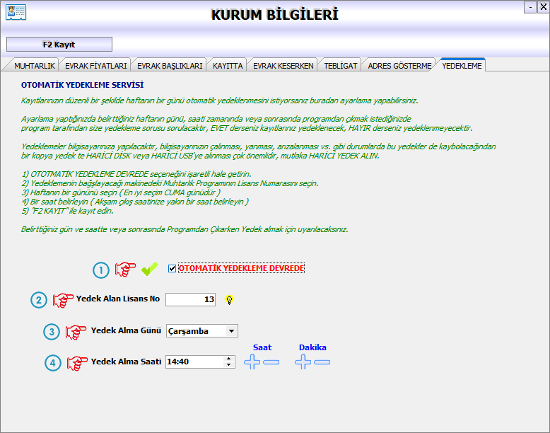Click the lightbulb hint icon beside license number

point(229,299)
